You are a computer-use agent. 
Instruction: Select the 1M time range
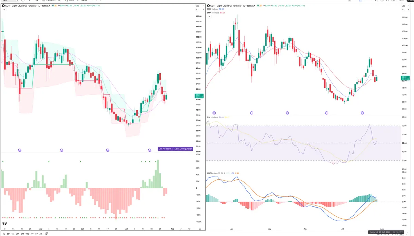click(13, 234)
